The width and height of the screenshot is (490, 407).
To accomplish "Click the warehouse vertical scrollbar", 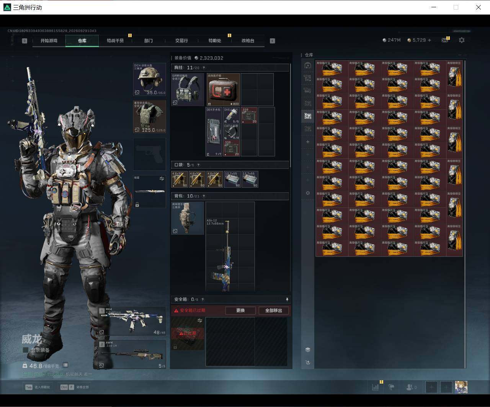I will coord(465,214).
